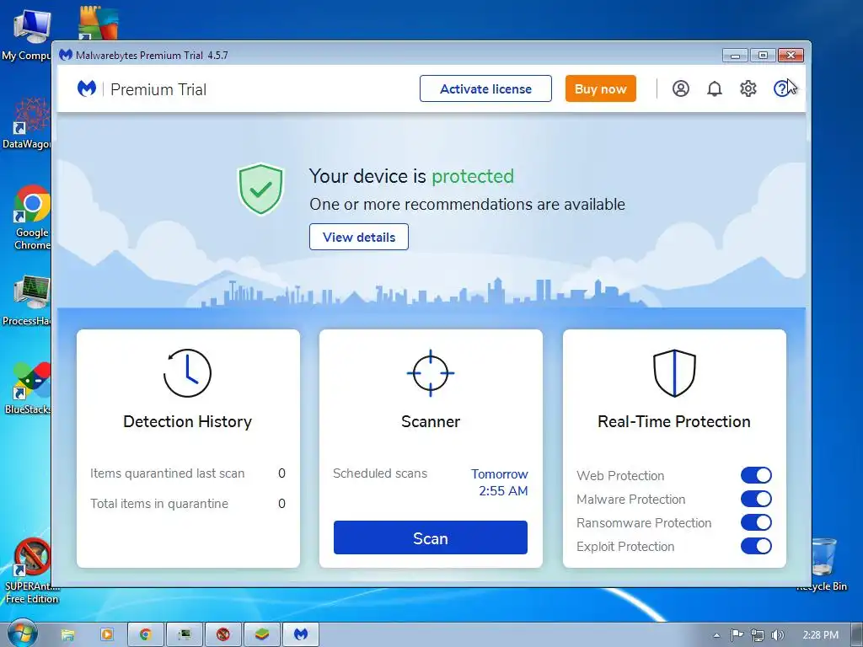Open the volume speaker tray icon
Viewport: 863px width, 647px height.
[x=777, y=635]
